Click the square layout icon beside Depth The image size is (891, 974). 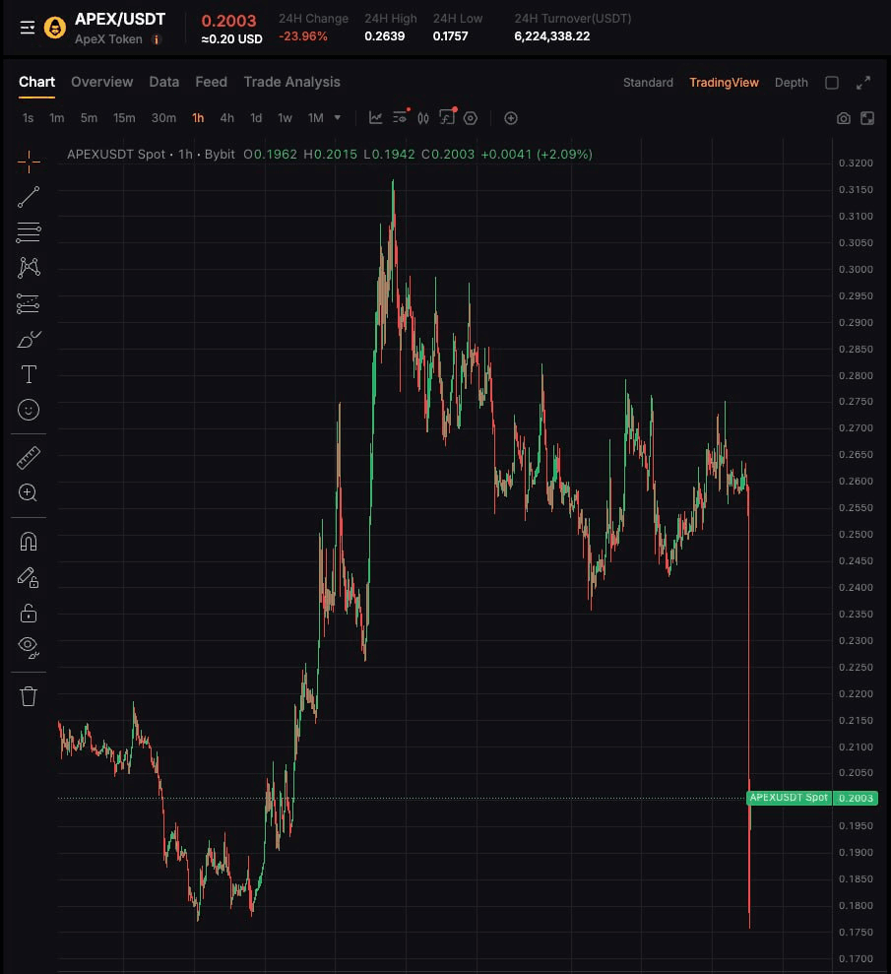pos(832,83)
